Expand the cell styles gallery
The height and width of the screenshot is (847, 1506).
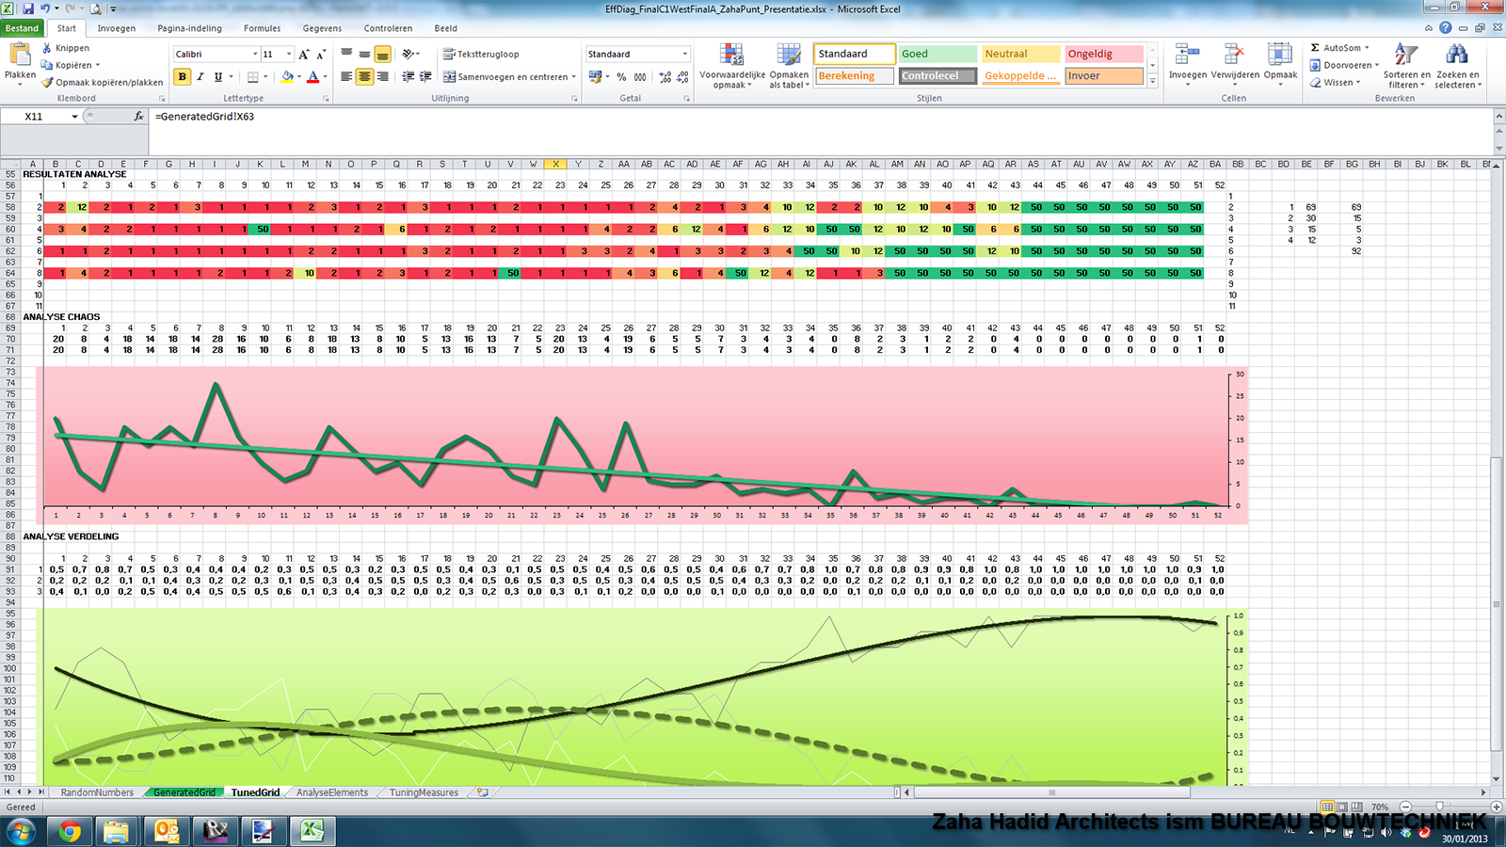point(1153,82)
